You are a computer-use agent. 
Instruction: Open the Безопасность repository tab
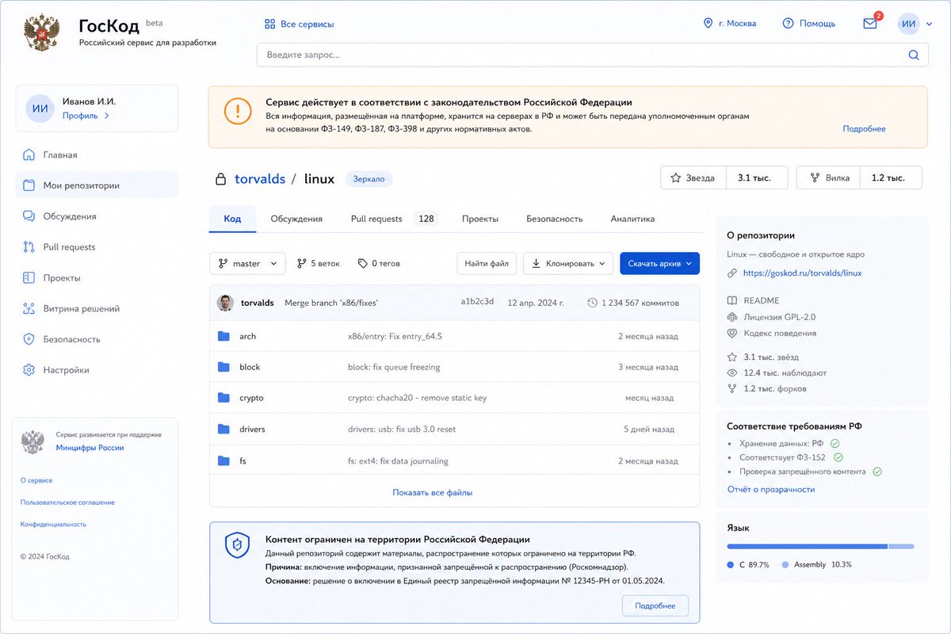click(555, 219)
